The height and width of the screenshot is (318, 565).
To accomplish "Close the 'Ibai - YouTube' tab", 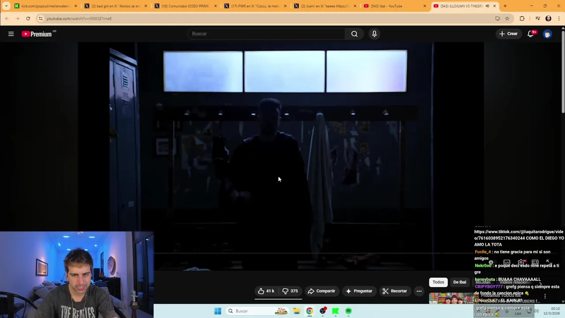I will [425, 6].
